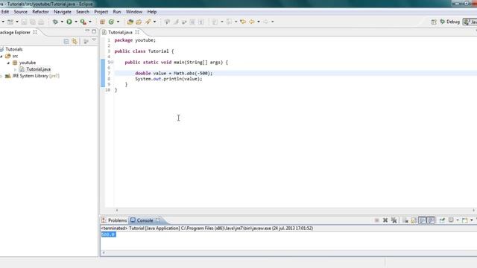The height and width of the screenshot is (268, 477).
Task: Open Display Selected Console dropdown arrow
Action: (457, 220)
